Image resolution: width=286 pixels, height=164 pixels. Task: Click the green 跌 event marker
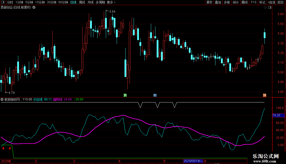[x=125, y=95]
